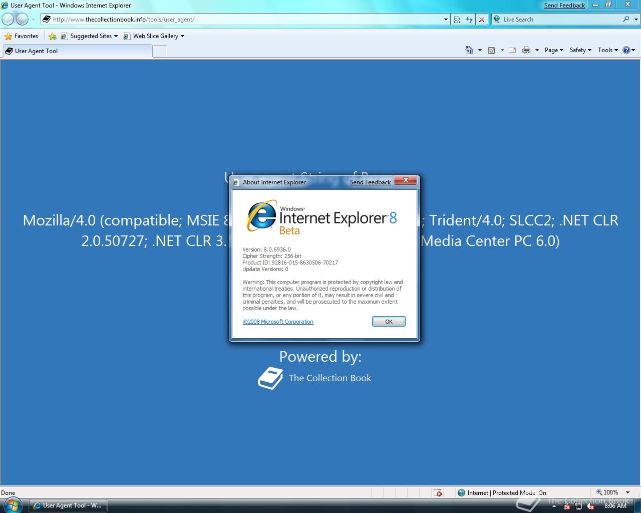Click the Done status bar text
This screenshot has width=641, height=513.
[8, 493]
